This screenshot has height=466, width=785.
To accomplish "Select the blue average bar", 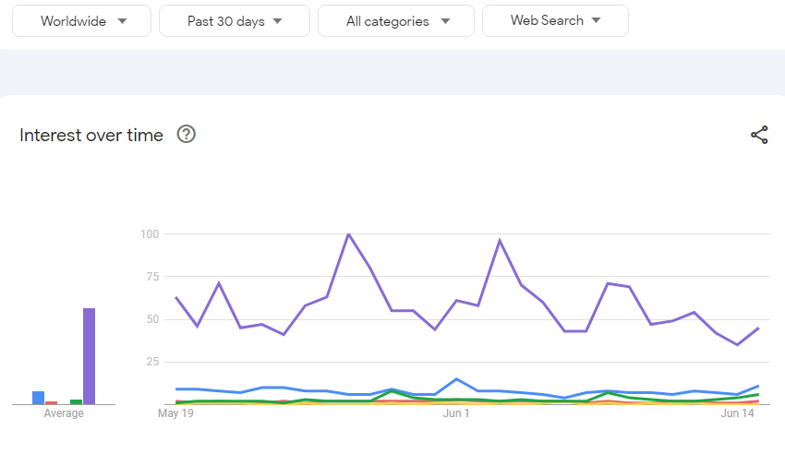I will [x=39, y=398].
